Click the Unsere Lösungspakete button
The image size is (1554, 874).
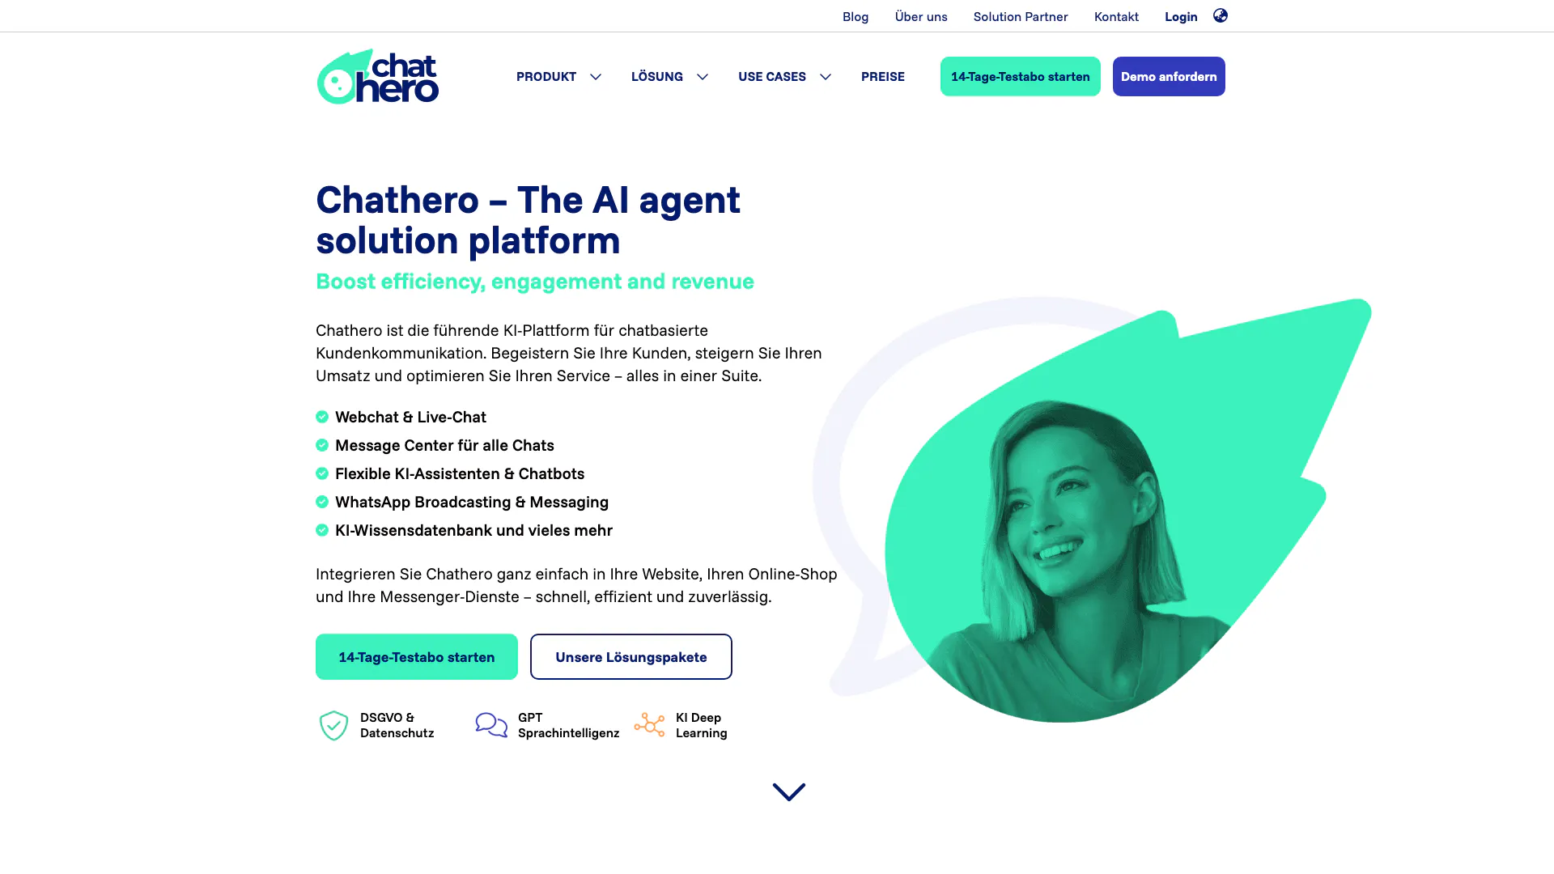click(x=631, y=656)
